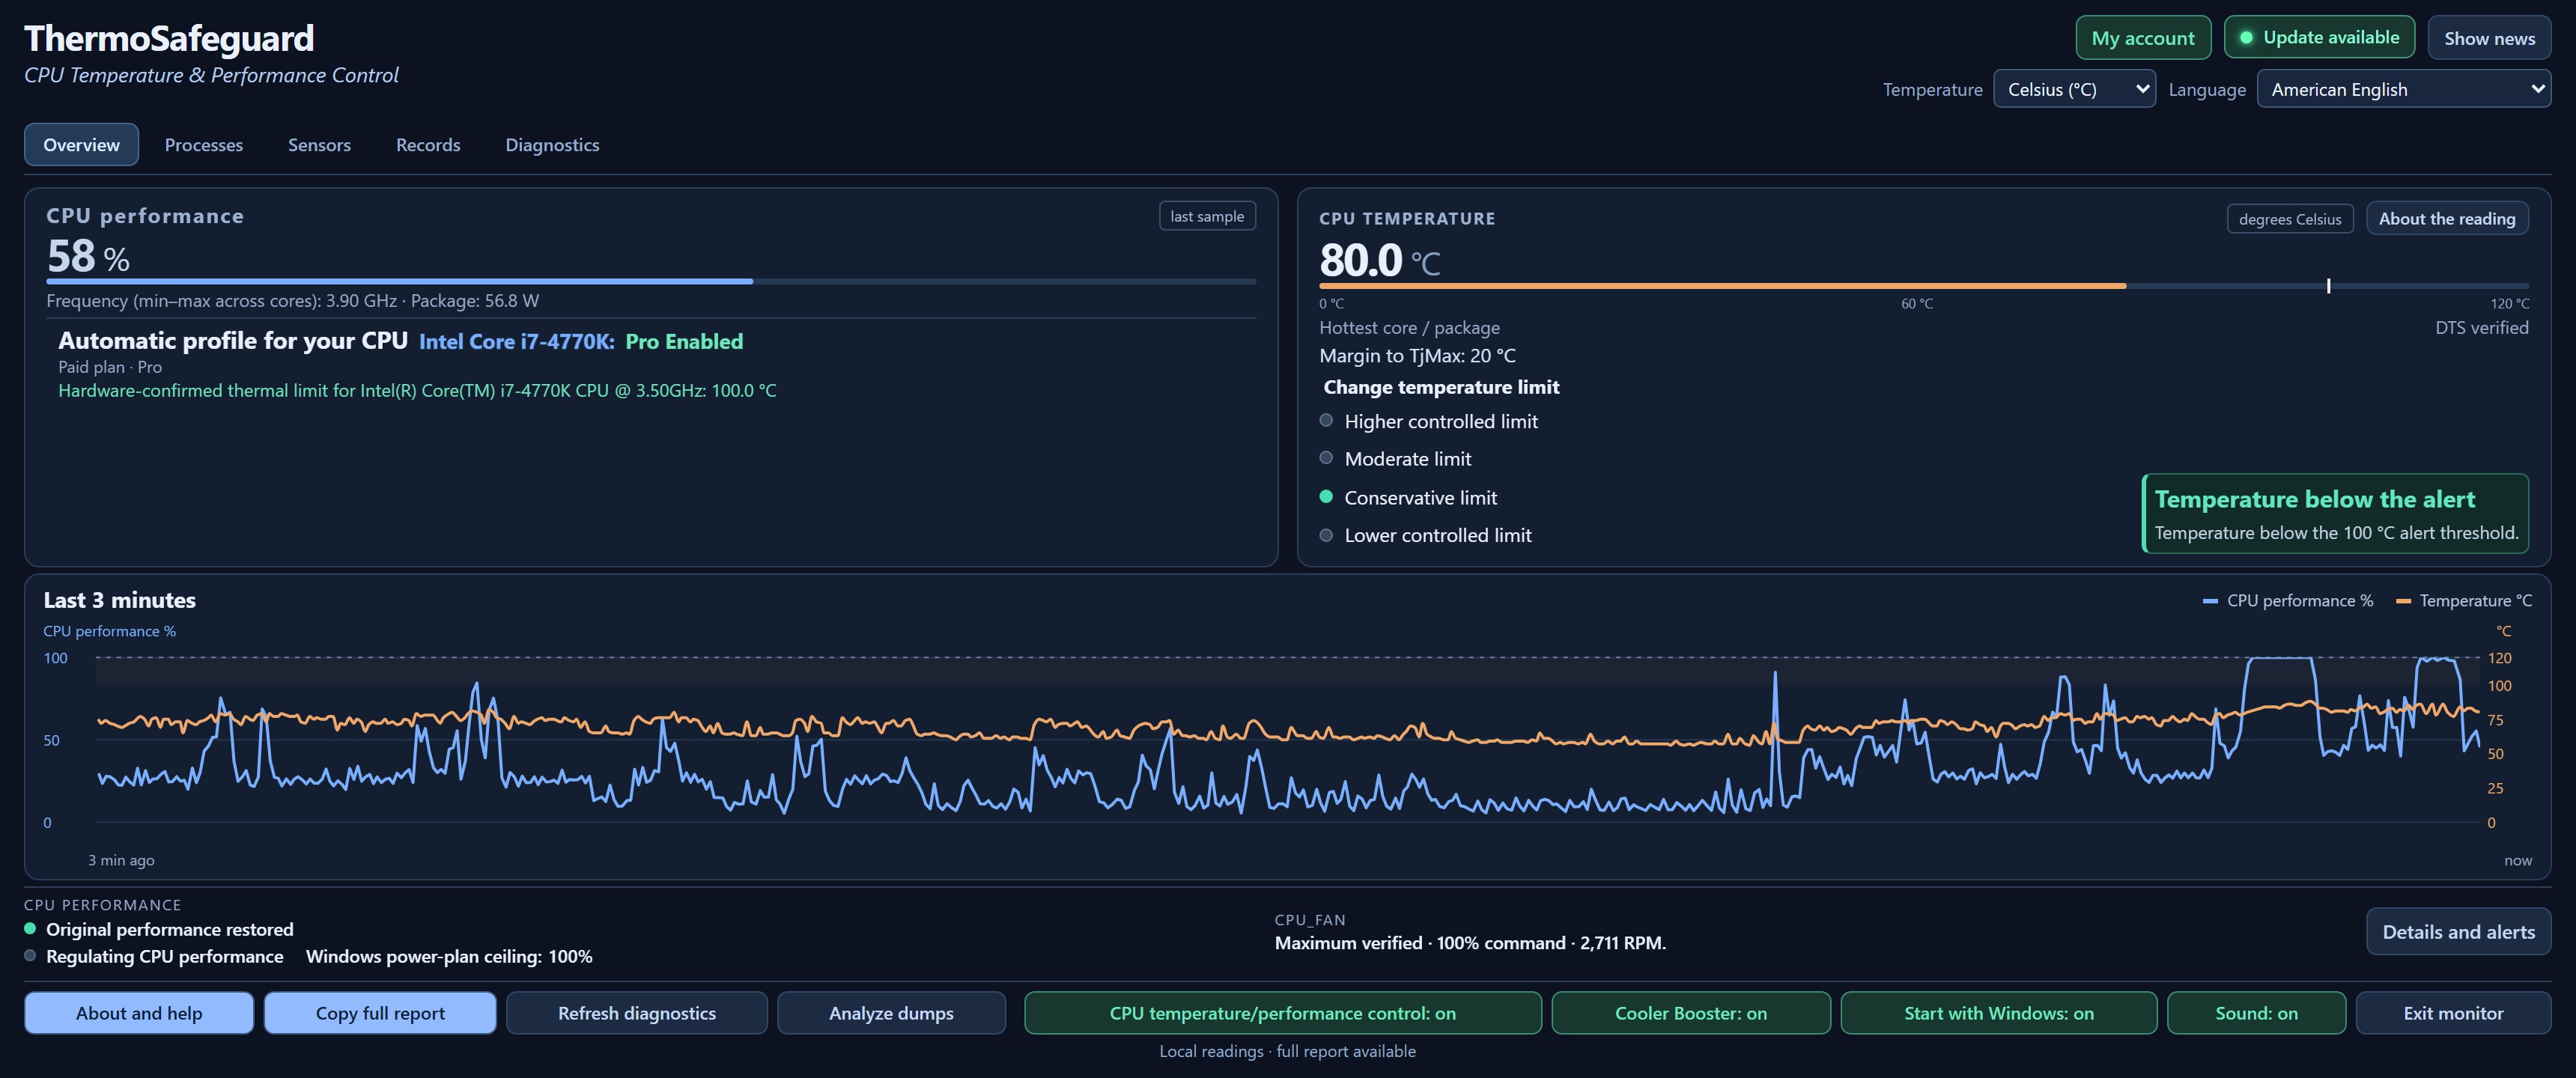Open the Language American English dropdown
The height and width of the screenshot is (1078, 2576).
pyautogui.click(x=2403, y=89)
